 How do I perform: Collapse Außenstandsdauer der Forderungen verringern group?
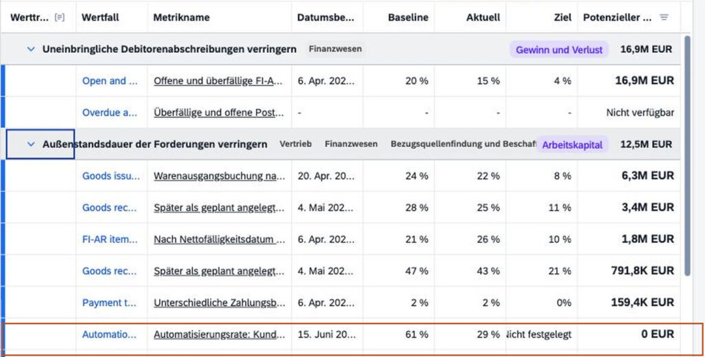coord(31,144)
